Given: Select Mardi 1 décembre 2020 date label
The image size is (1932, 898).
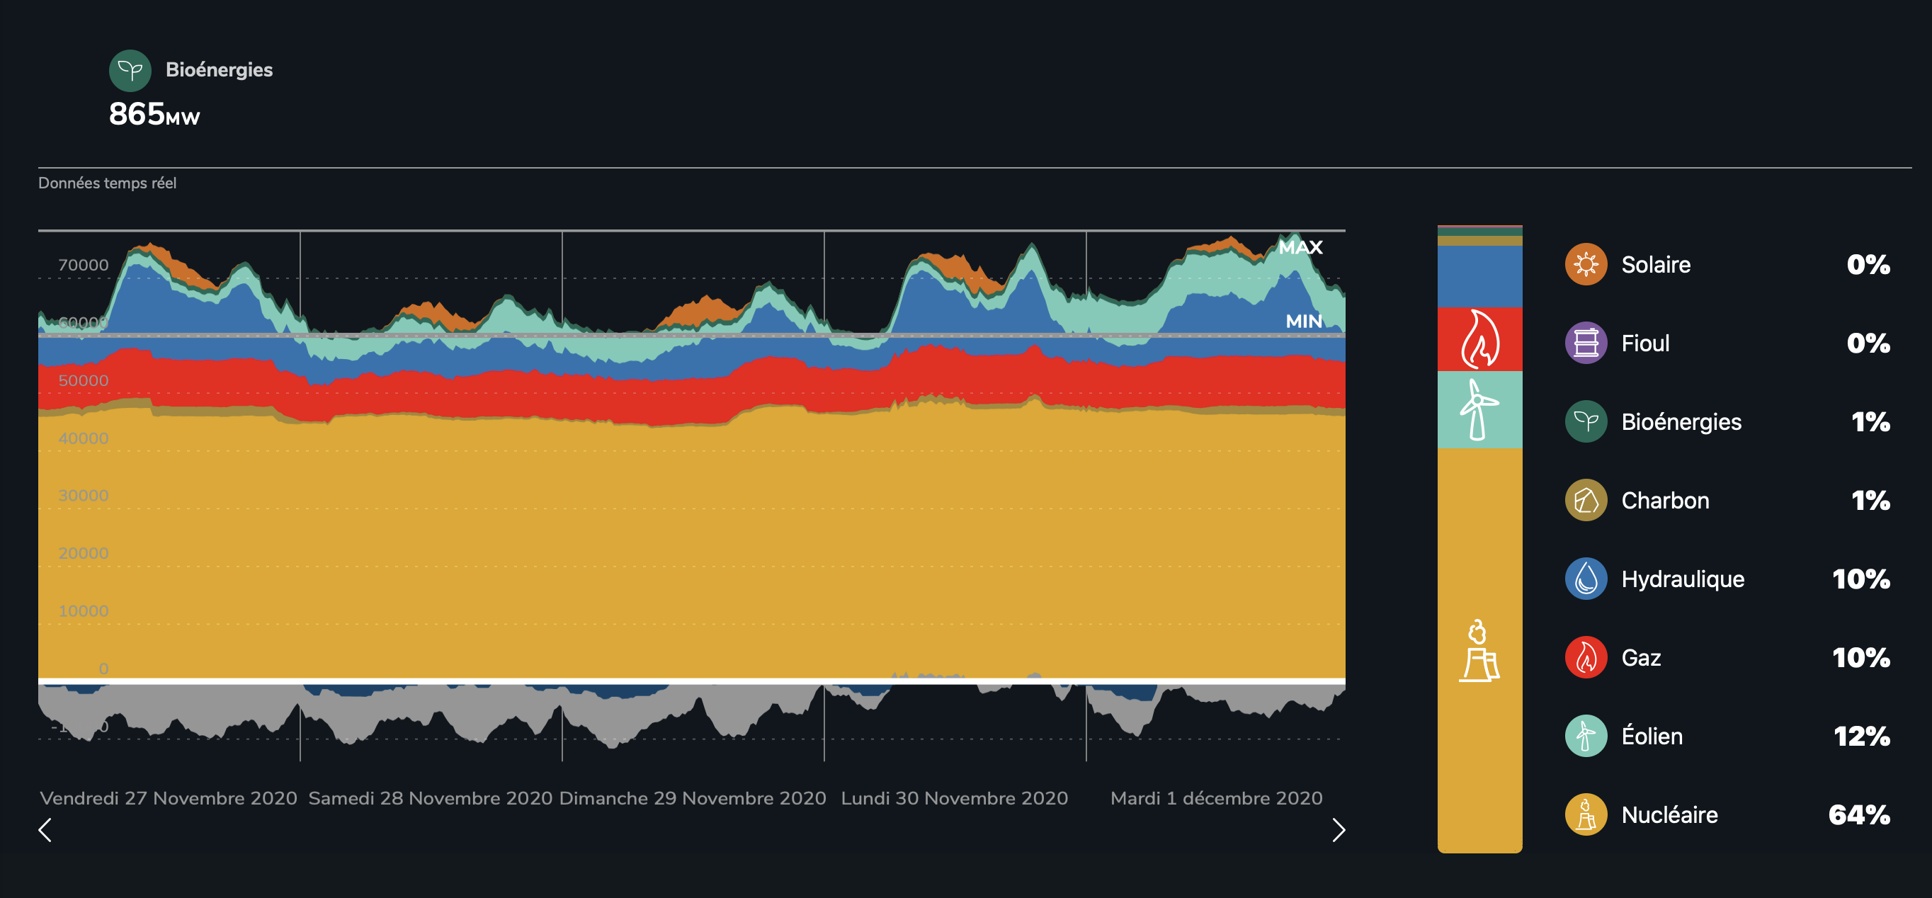Looking at the screenshot, I should click(1216, 798).
